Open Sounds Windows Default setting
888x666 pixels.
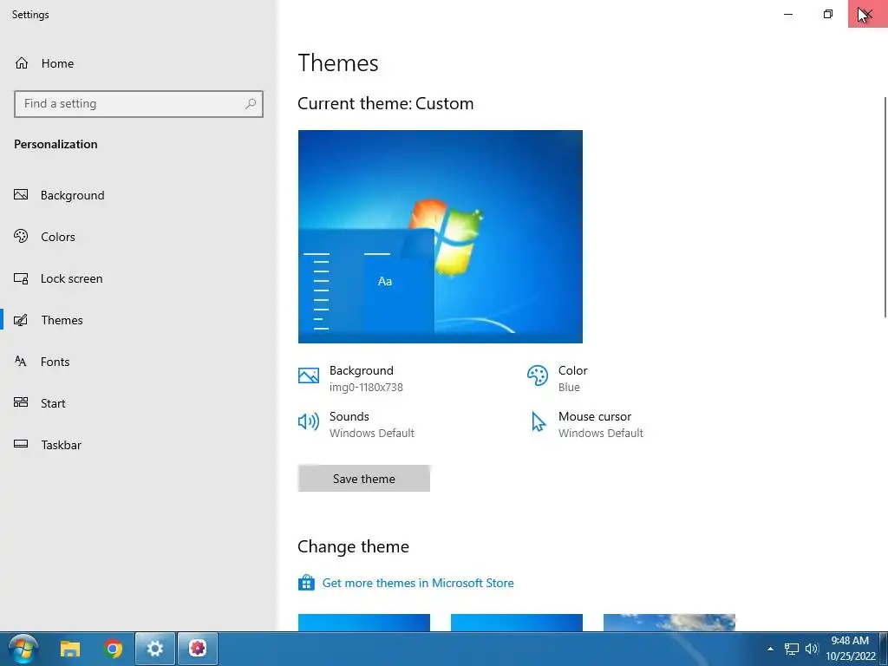point(356,424)
